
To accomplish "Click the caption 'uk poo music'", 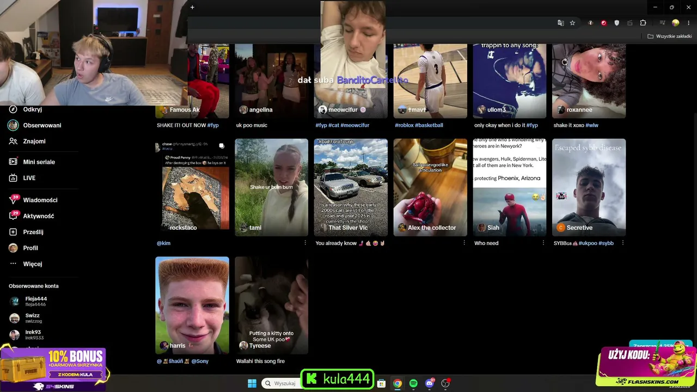I will click(252, 125).
